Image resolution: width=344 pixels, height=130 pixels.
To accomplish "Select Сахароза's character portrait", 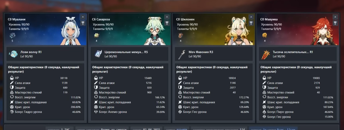I will coord(155,31).
